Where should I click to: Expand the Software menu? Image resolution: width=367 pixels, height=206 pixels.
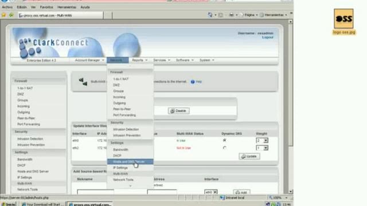185,60
